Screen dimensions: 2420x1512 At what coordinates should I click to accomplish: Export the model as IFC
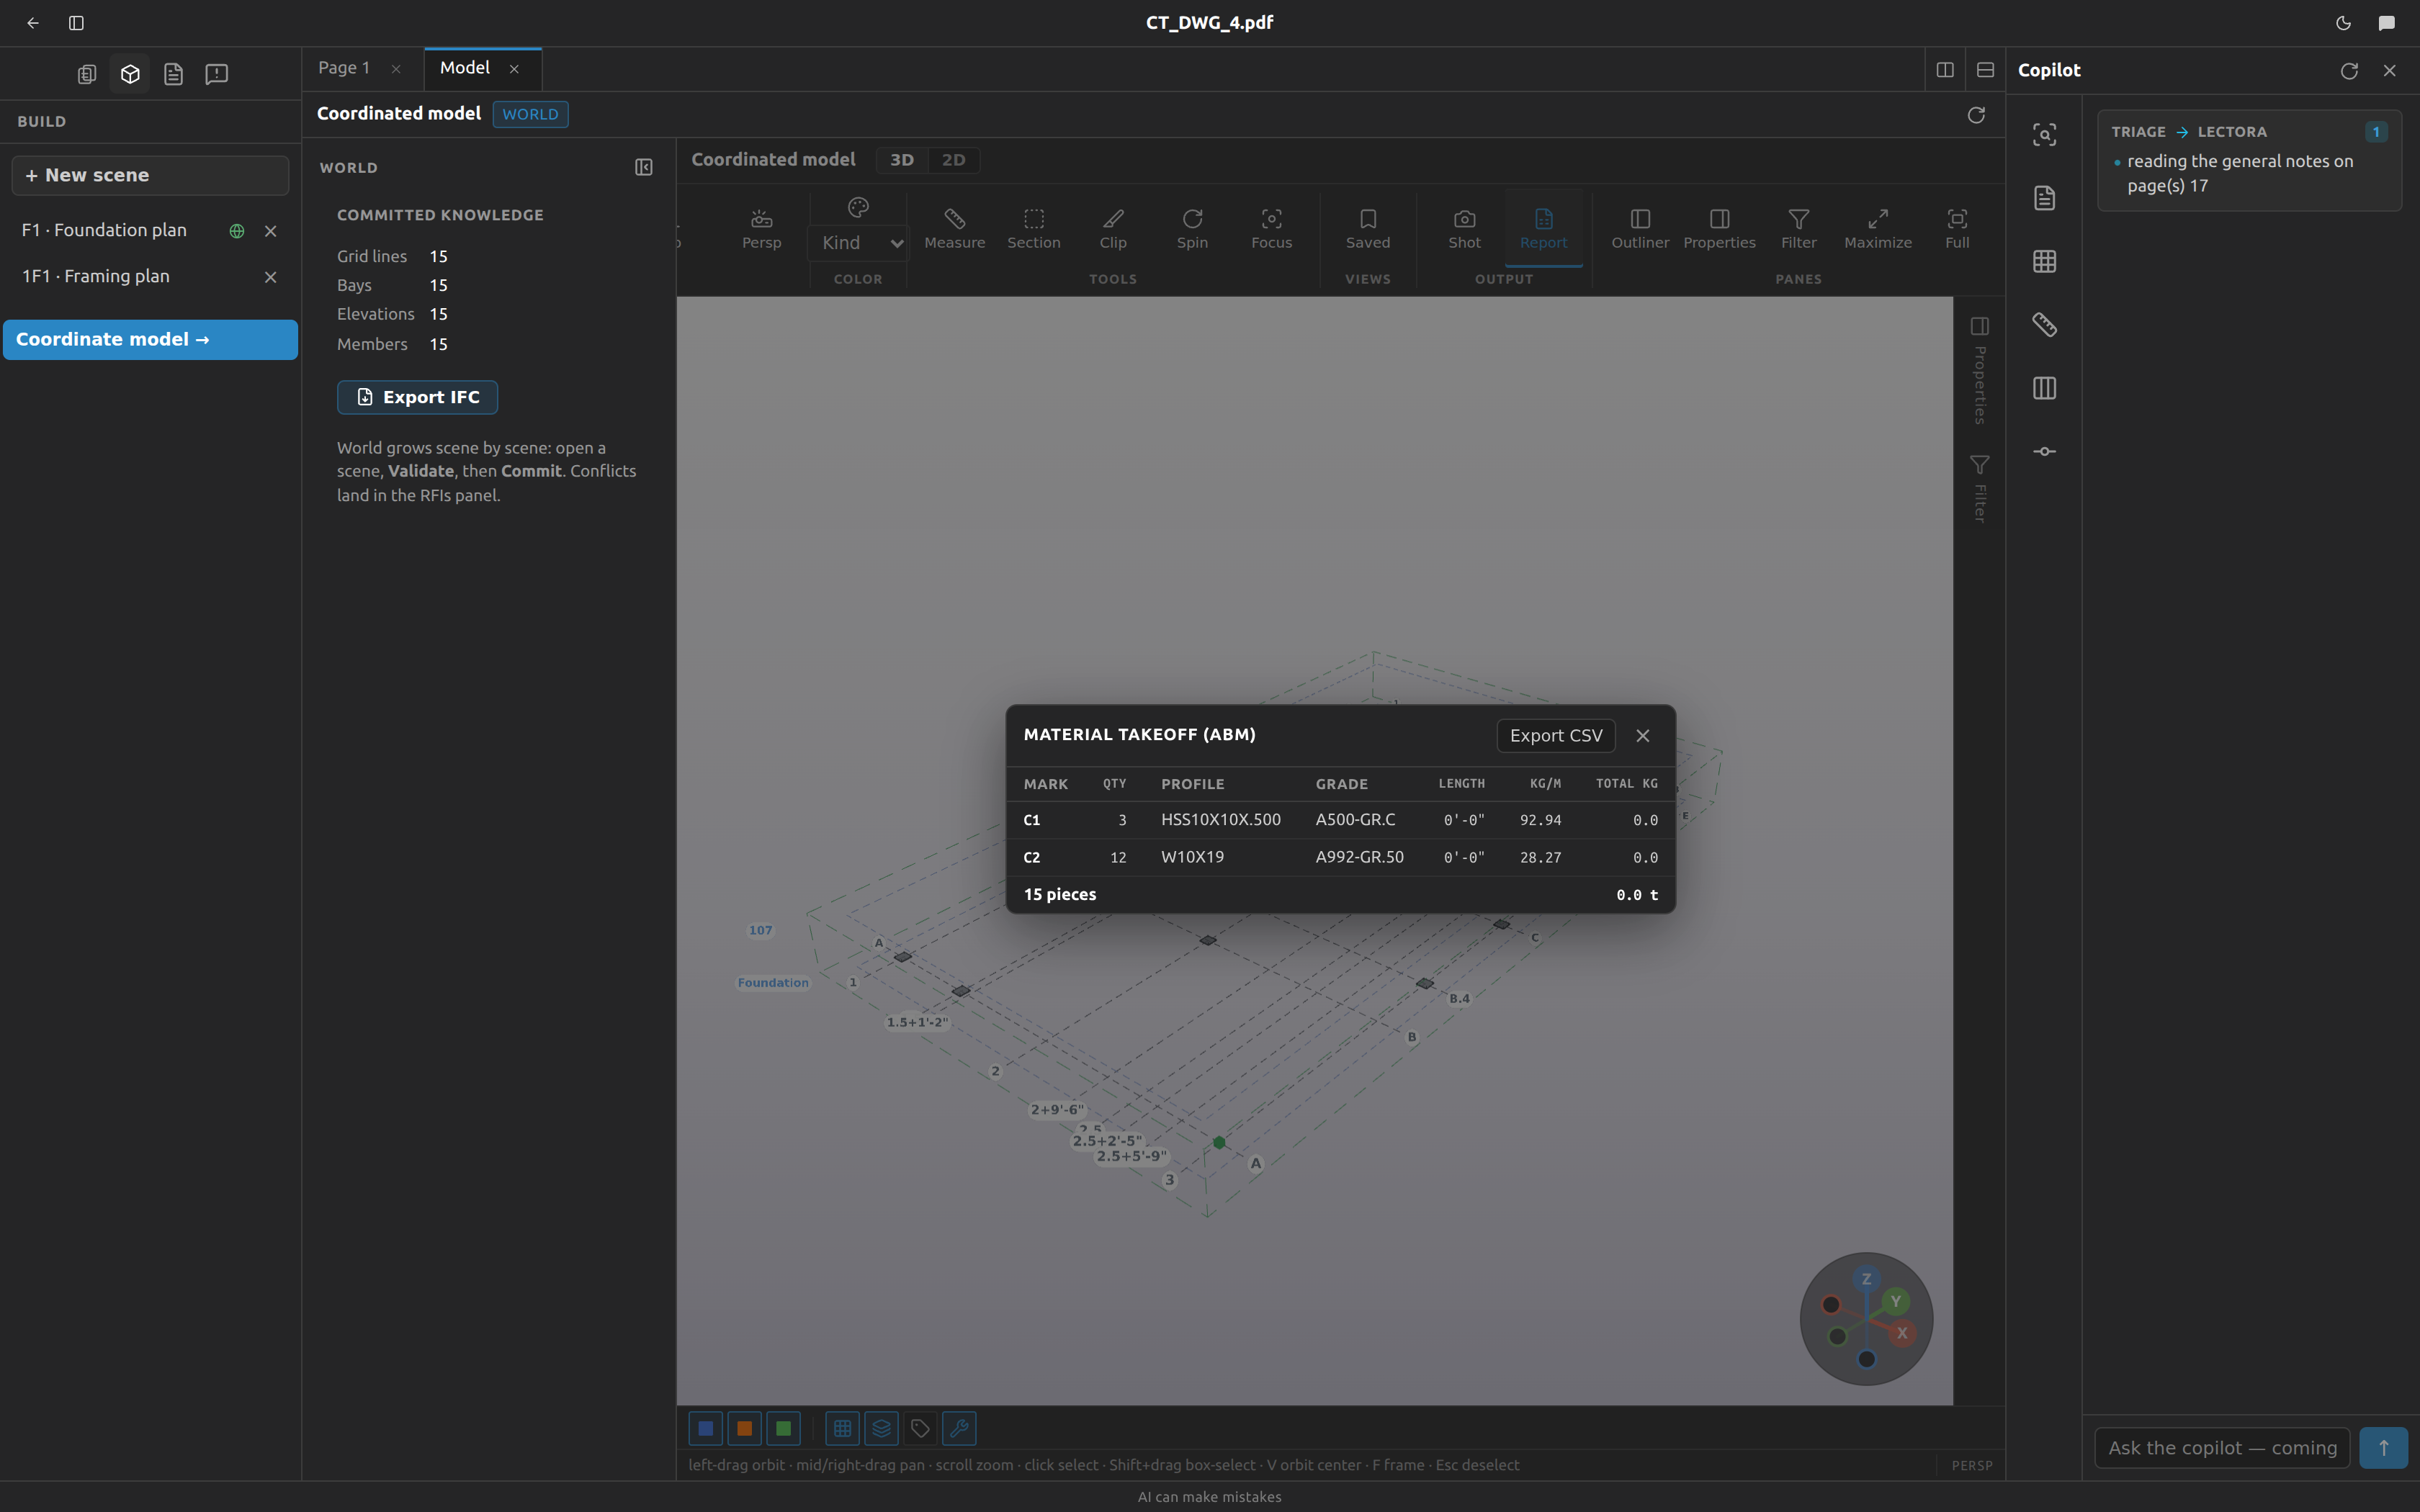417,397
